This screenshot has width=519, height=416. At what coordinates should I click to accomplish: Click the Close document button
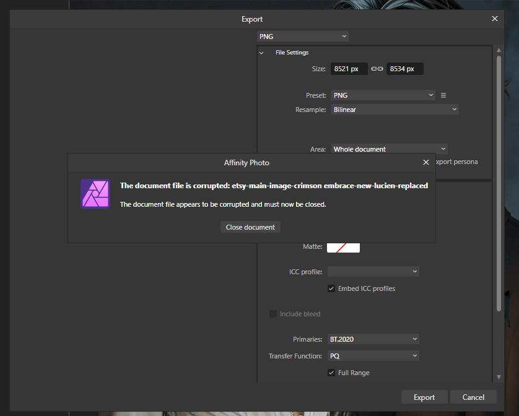click(x=250, y=227)
